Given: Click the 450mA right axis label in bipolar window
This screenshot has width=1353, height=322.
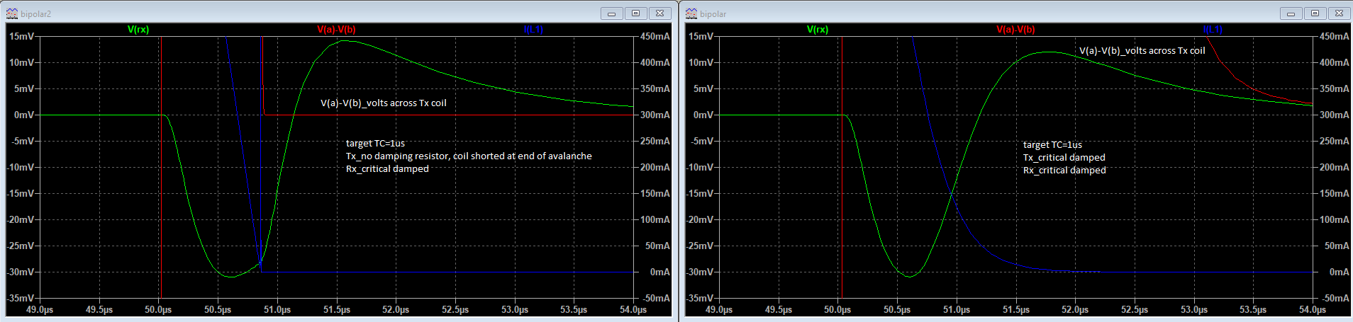Looking at the screenshot, I should click(1335, 36).
